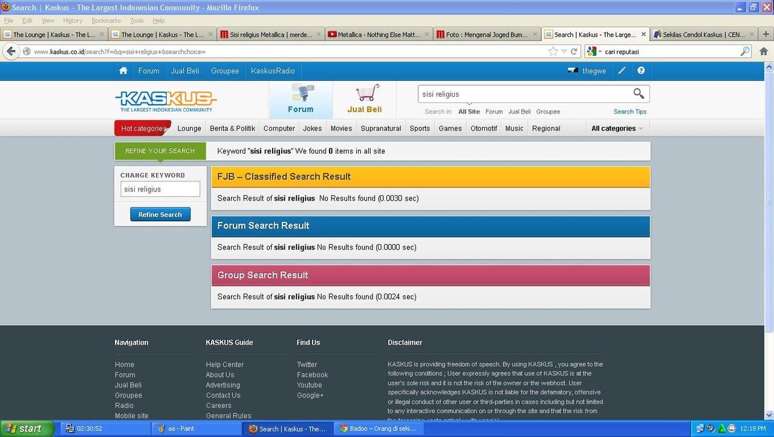Screen dimensions: 774x437
Task: Click the Firefox search field with cari reputasi
Action: click(x=671, y=51)
